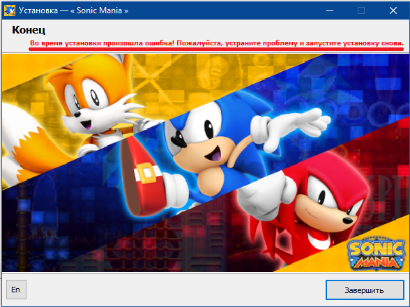The width and height of the screenshot is (410, 307).
Task: Switch installer language with En button
Action: point(16,290)
